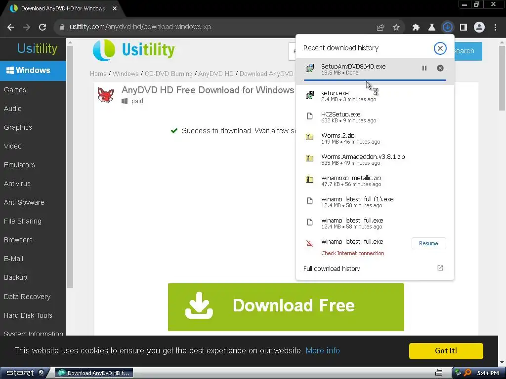Open the external link icon for full history
This screenshot has width=506, height=379.
[440, 268]
